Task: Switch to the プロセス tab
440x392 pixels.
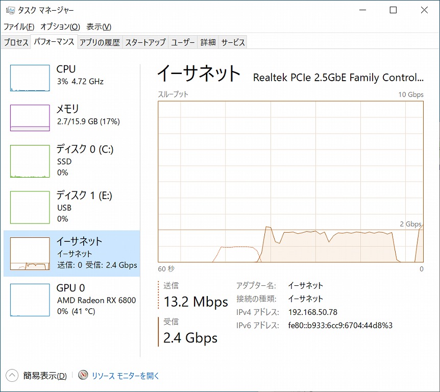Action: click(16, 42)
